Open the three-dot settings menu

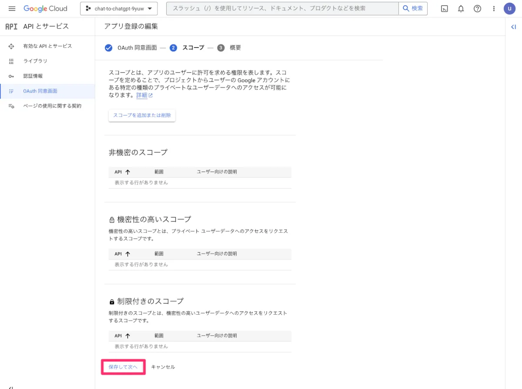[x=494, y=9]
